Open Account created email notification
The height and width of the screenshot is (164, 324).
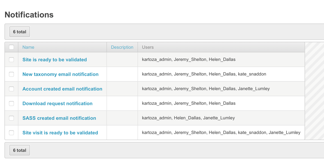(62, 89)
